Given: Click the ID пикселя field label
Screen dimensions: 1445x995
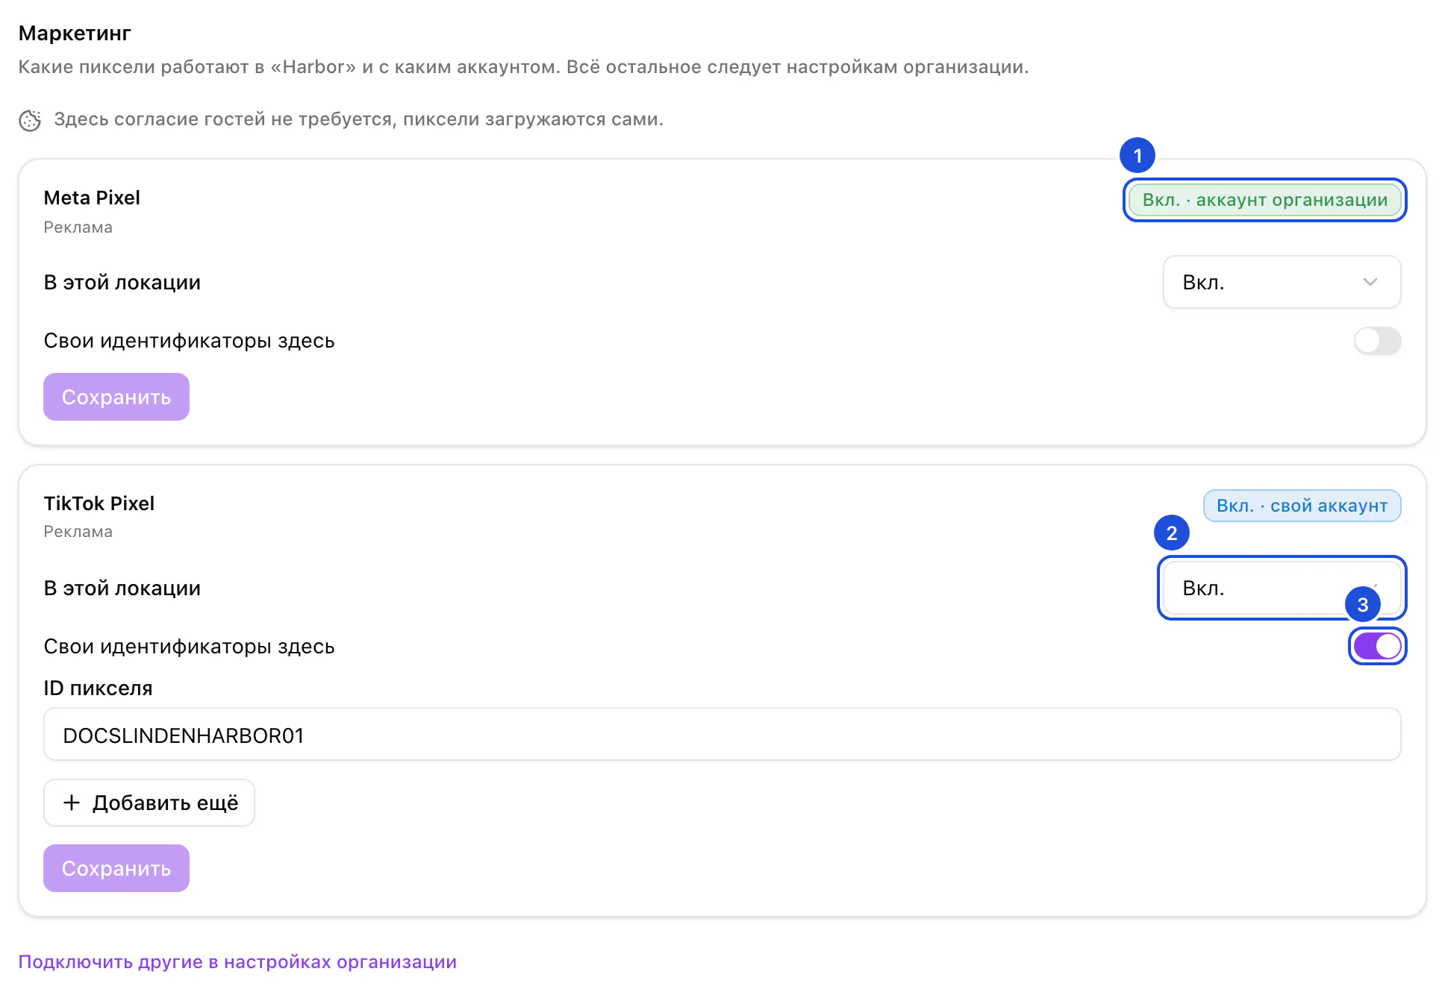Looking at the screenshot, I should (98, 688).
